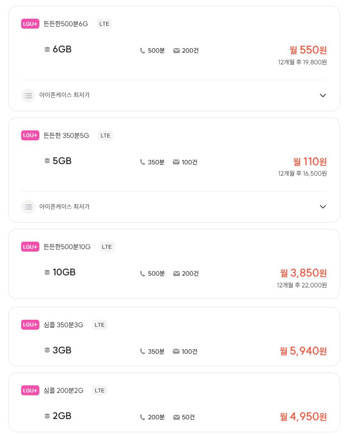
Task: Select the 월 3,850원 price
Action: [x=303, y=273]
